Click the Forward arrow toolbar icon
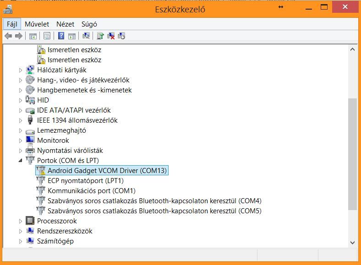361x265 pixels. point(19,36)
